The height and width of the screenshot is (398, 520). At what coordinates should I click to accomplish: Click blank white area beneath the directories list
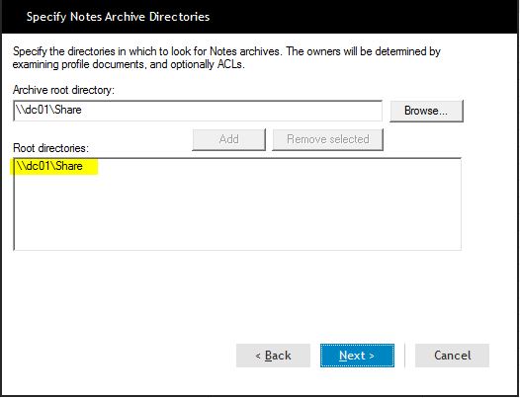(237, 295)
